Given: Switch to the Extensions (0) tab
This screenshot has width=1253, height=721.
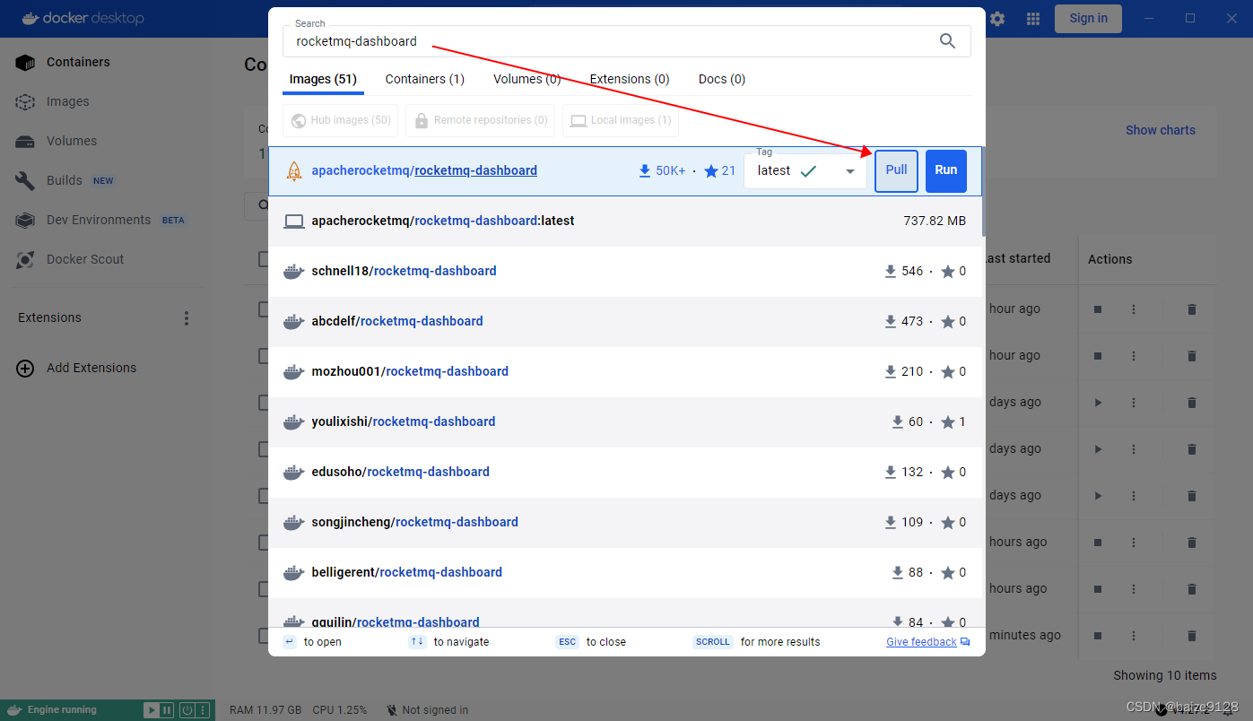Looking at the screenshot, I should pyautogui.click(x=630, y=79).
